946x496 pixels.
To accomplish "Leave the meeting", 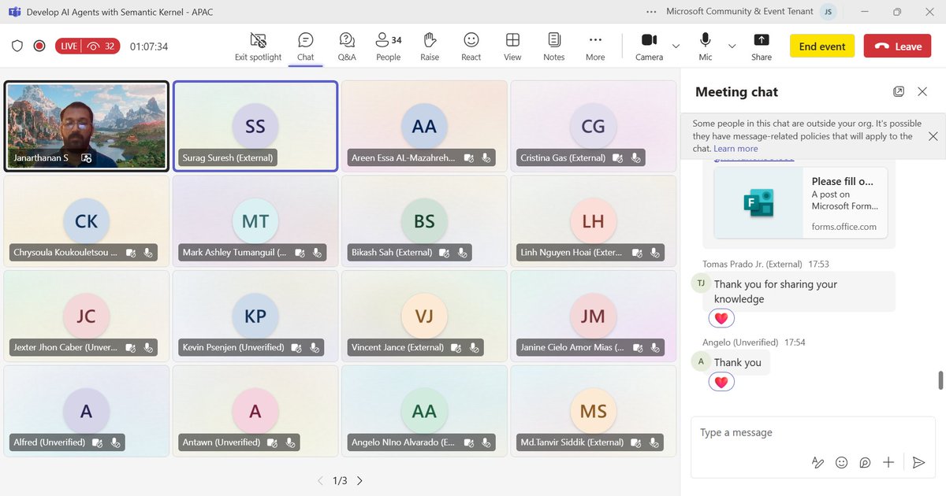I will [x=897, y=46].
